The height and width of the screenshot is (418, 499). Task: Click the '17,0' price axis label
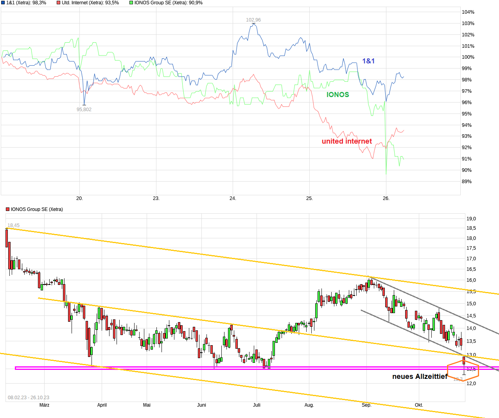[x=471, y=259]
